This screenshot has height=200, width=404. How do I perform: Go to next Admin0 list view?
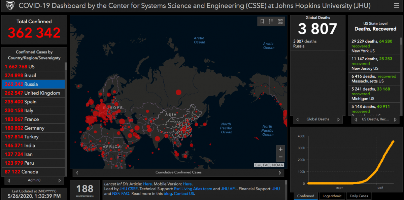click(x=60, y=180)
